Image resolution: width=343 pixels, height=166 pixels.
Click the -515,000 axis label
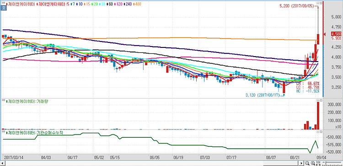coord(333,145)
